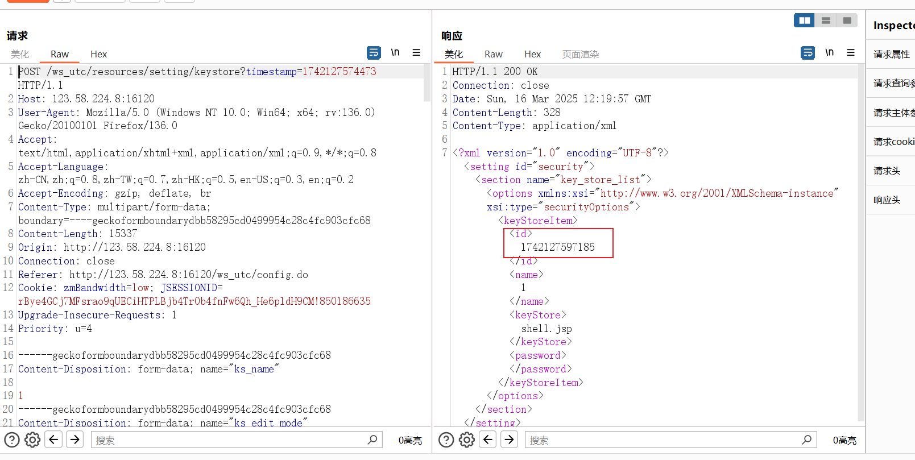Click the JSESSIONID cookie value text
The image size is (915, 460).
pos(194,301)
